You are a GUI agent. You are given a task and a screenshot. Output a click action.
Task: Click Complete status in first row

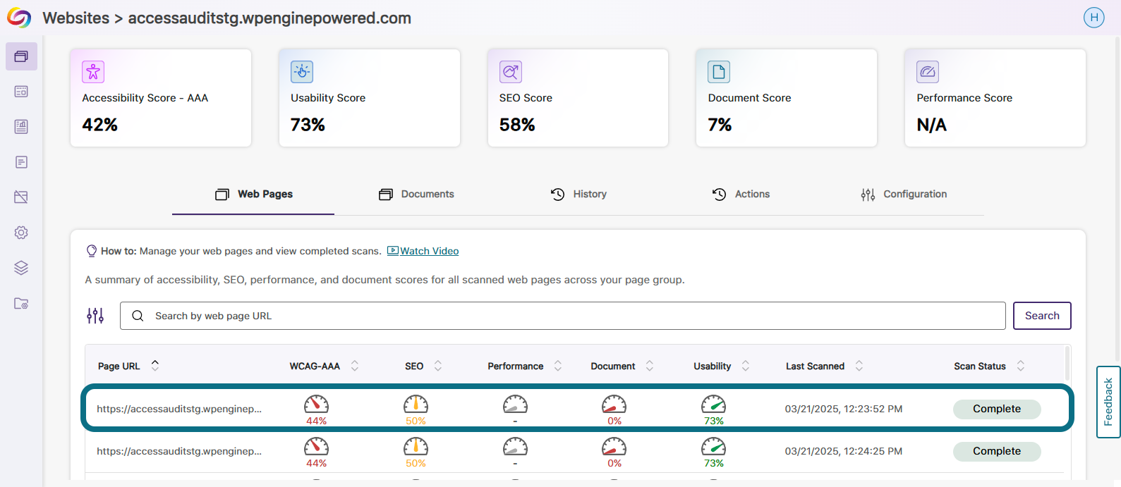(997, 409)
